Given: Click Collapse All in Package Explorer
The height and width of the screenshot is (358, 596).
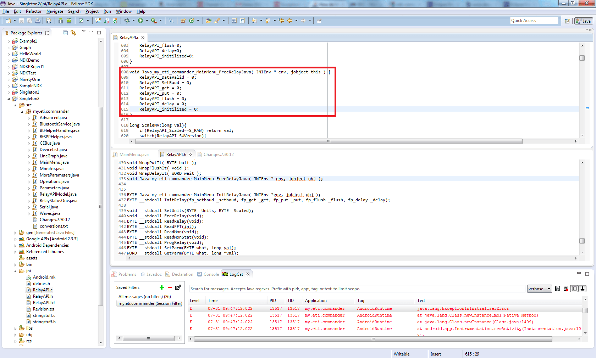Looking at the screenshot, I should point(65,33).
